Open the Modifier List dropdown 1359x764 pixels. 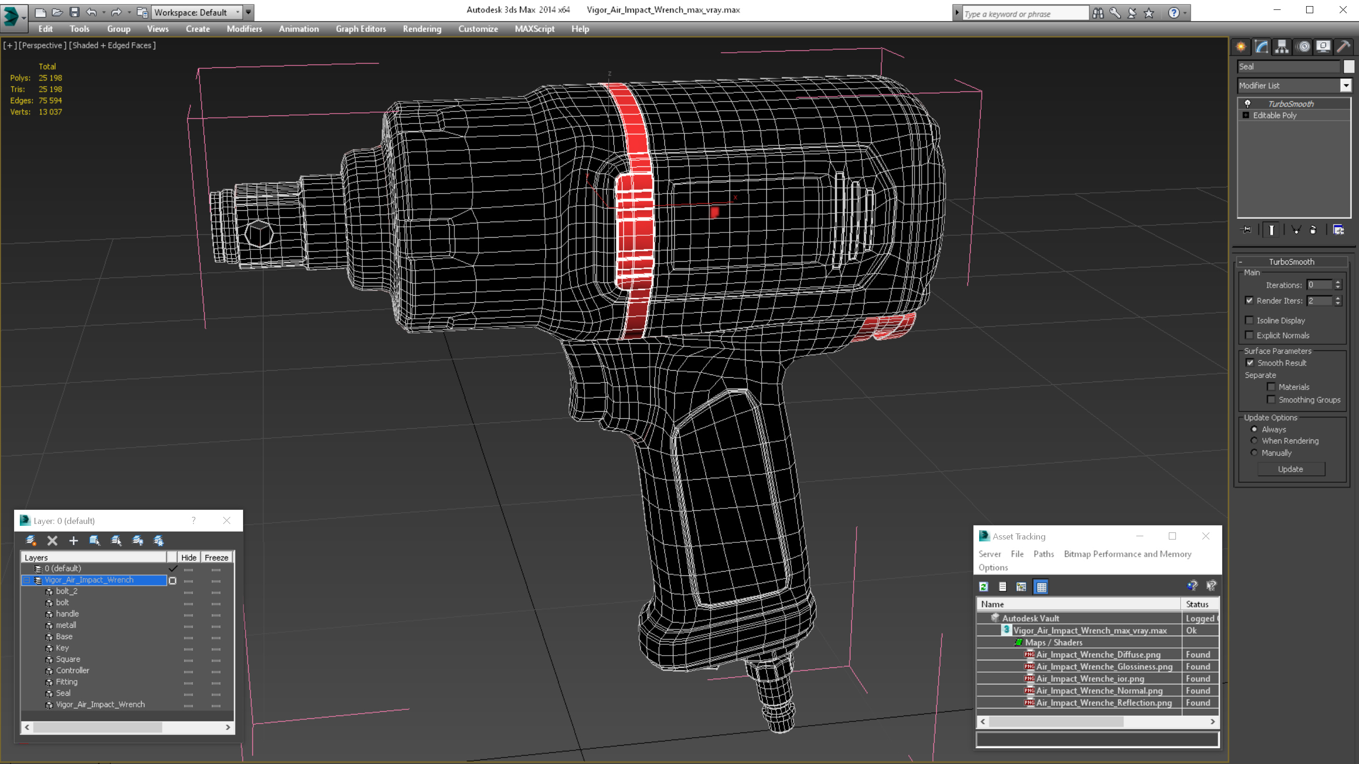[x=1346, y=85]
